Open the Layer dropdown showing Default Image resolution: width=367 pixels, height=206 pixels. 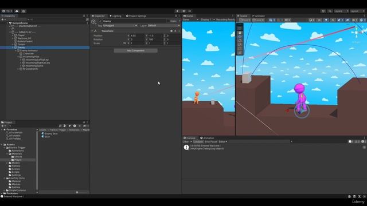(x=163, y=25)
